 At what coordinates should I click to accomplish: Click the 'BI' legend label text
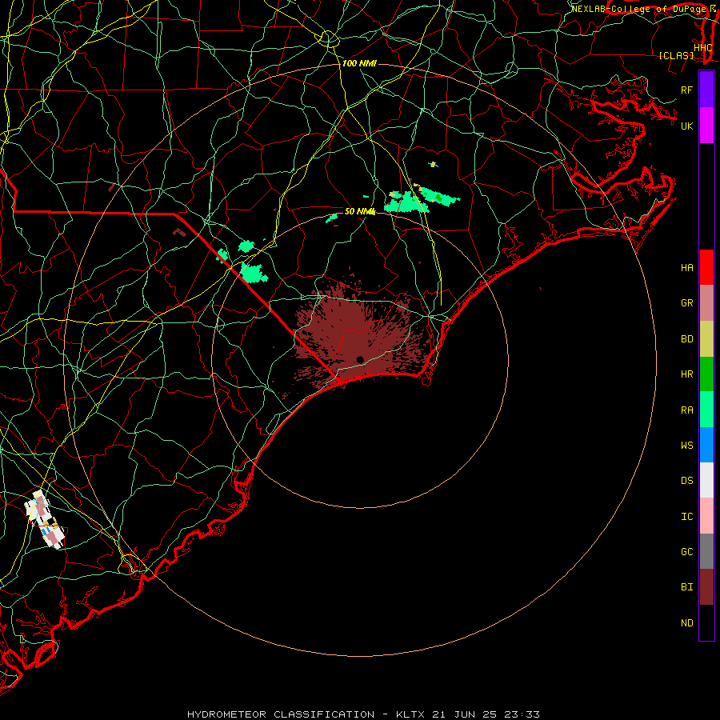[687, 587]
